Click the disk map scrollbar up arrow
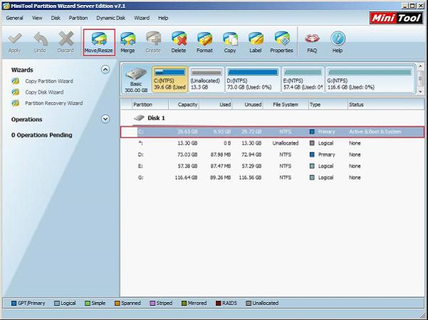The image size is (428, 320). 421,66
